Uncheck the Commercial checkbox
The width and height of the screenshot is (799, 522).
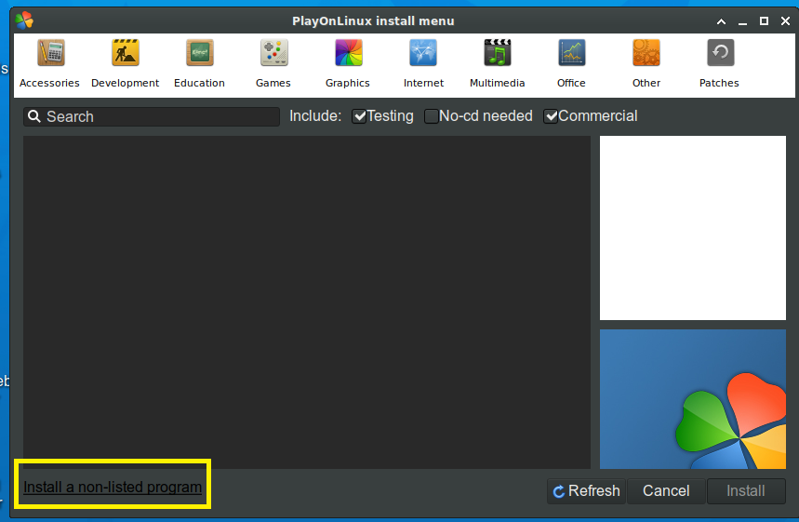coord(551,116)
